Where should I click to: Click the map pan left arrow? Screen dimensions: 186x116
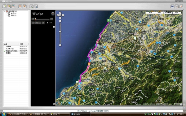tap(58, 15)
